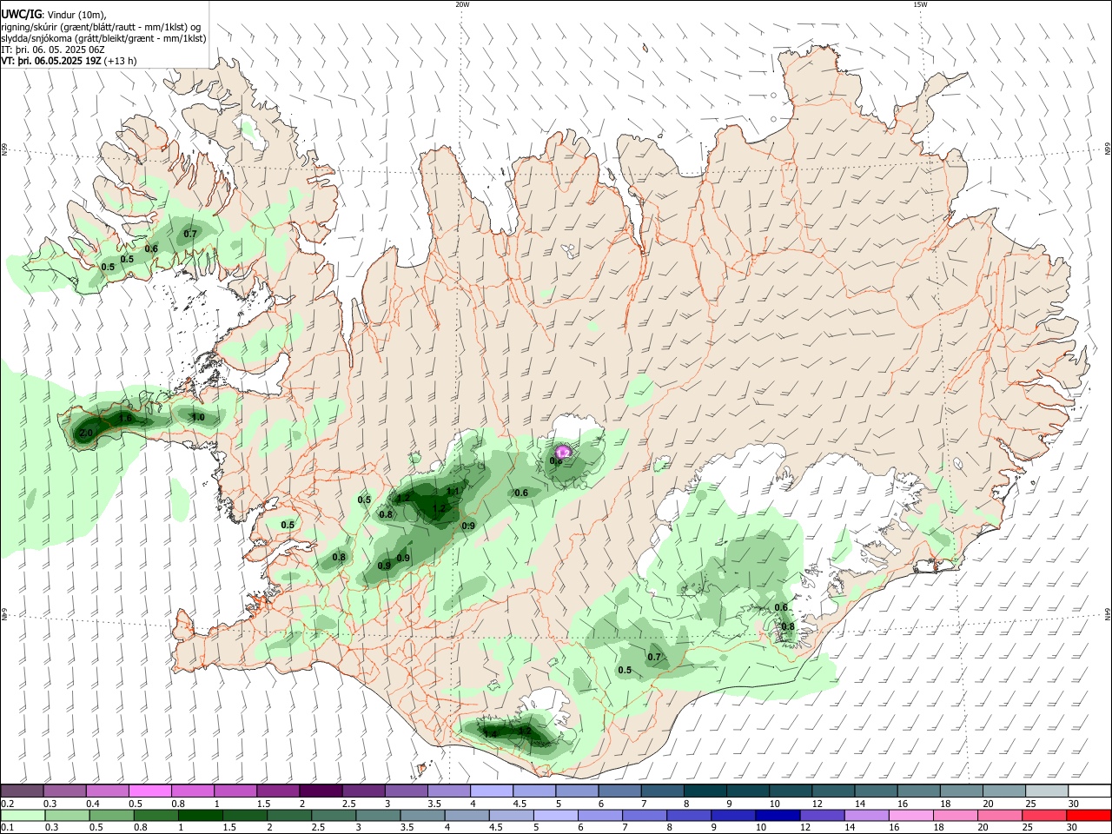1112x834 pixels.
Task: Pick the deep blue 10 swatch on the rain scale
Action: pos(777,815)
